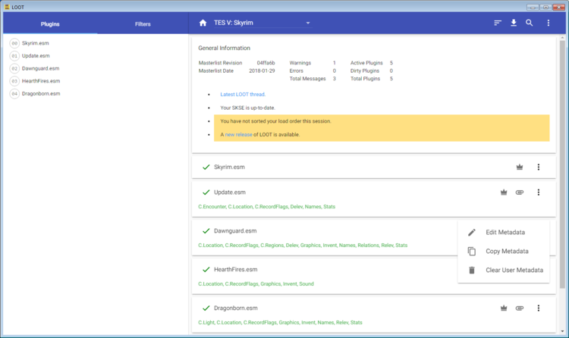Click the green checkmark next to Dawnguard.esm
This screenshot has height=338, width=569.
pyautogui.click(x=206, y=230)
